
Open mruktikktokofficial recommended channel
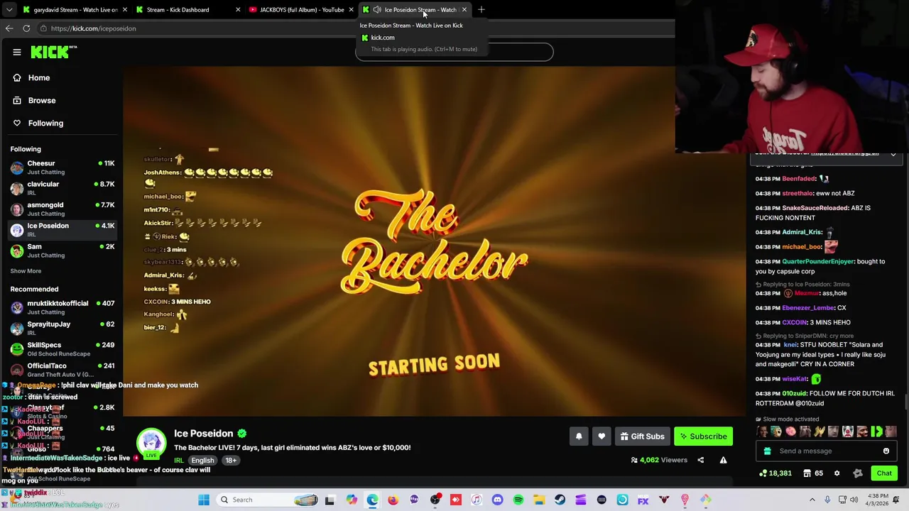(x=62, y=307)
